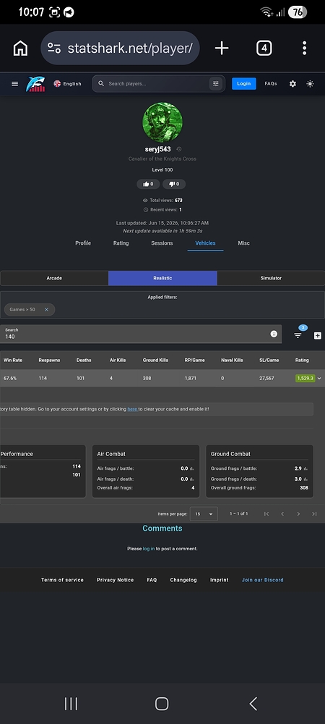Image resolution: width=325 pixels, height=724 pixels.
Task: Give the player a thumbs down
Action: [x=174, y=184]
